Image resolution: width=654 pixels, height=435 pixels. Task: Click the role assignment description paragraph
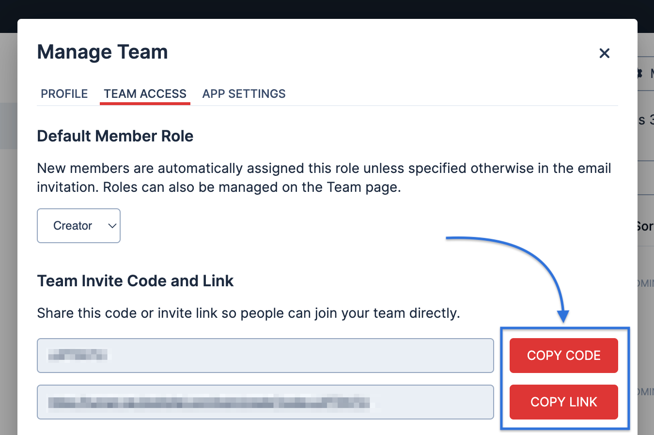pos(324,178)
